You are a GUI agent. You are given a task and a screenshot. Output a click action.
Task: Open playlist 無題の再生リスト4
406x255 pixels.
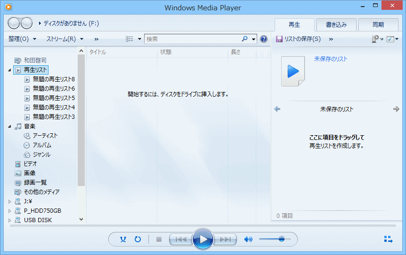(50, 108)
